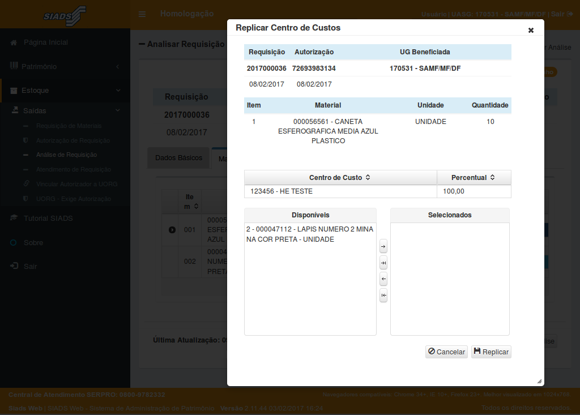Click inside the empty Selecionados list
Screen dimensions: 580x415
tap(450, 279)
